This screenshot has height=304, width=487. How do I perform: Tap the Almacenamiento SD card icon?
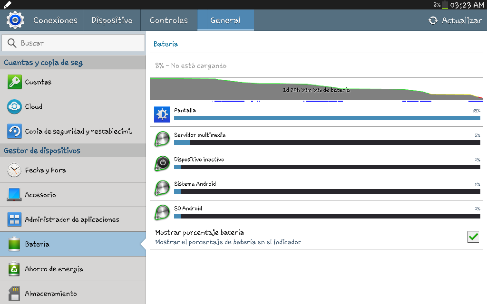15,293
